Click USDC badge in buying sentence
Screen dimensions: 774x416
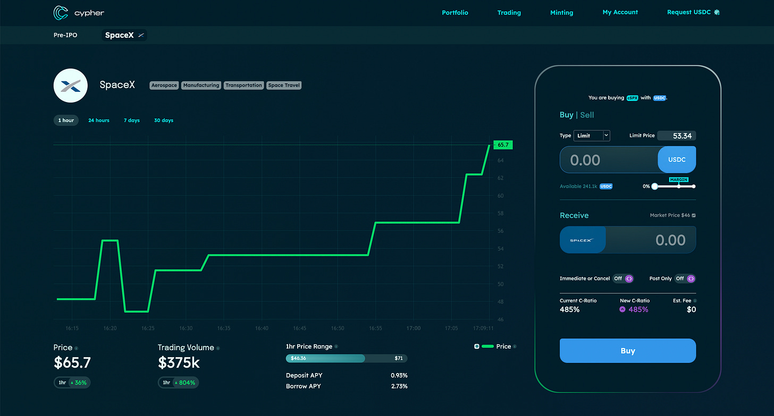pyautogui.click(x=659, y=98)
